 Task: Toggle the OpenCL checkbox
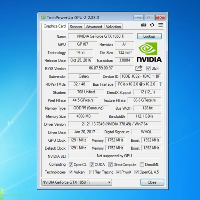(x=71, y=164)
